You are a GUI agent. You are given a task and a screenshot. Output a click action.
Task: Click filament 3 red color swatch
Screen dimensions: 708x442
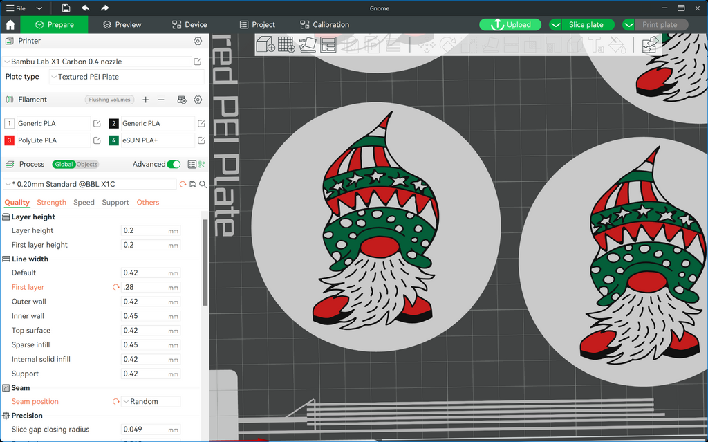point(9,140)
